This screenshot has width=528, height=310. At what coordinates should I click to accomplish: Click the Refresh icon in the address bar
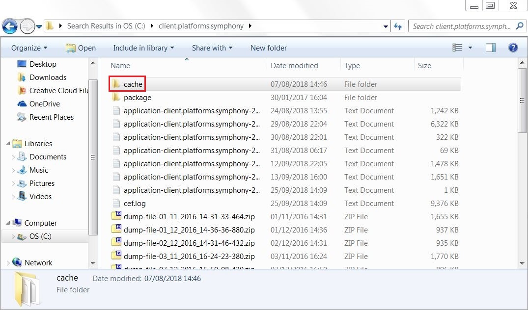[398, 26]
